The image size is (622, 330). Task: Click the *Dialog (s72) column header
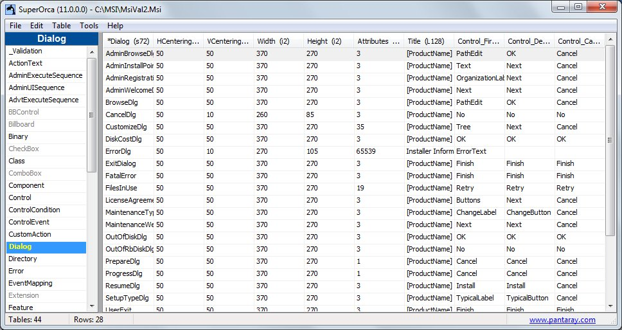tap(129, 41)
